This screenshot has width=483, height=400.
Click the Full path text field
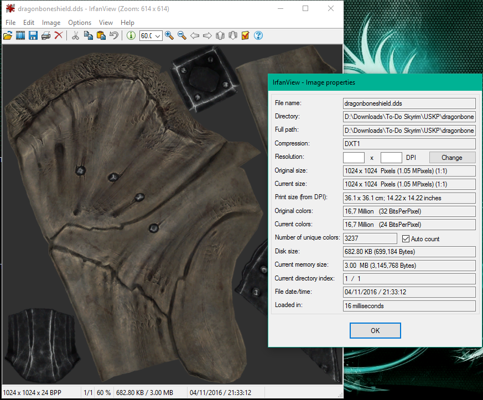(409, 131)
